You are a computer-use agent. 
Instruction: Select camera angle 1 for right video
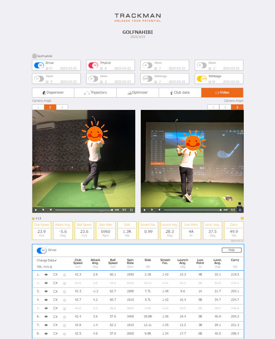tap(213, 107)
